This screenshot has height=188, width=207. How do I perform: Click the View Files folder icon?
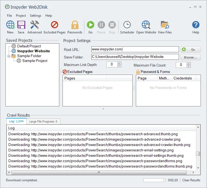pyautogui.click(x=165, y=25)
